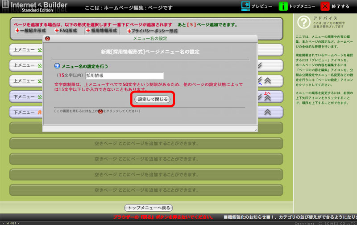
Task: Select the 採用情報形式 plus icon
Action: (x=87, y=31)
